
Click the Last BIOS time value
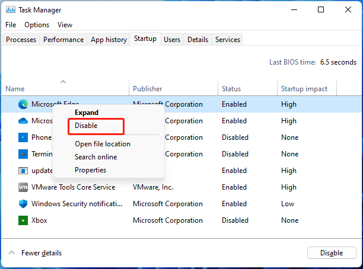[338, 62]
